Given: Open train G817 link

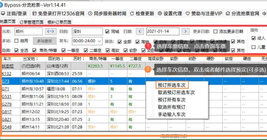Looking at the screenshot, I should [7, 112].
